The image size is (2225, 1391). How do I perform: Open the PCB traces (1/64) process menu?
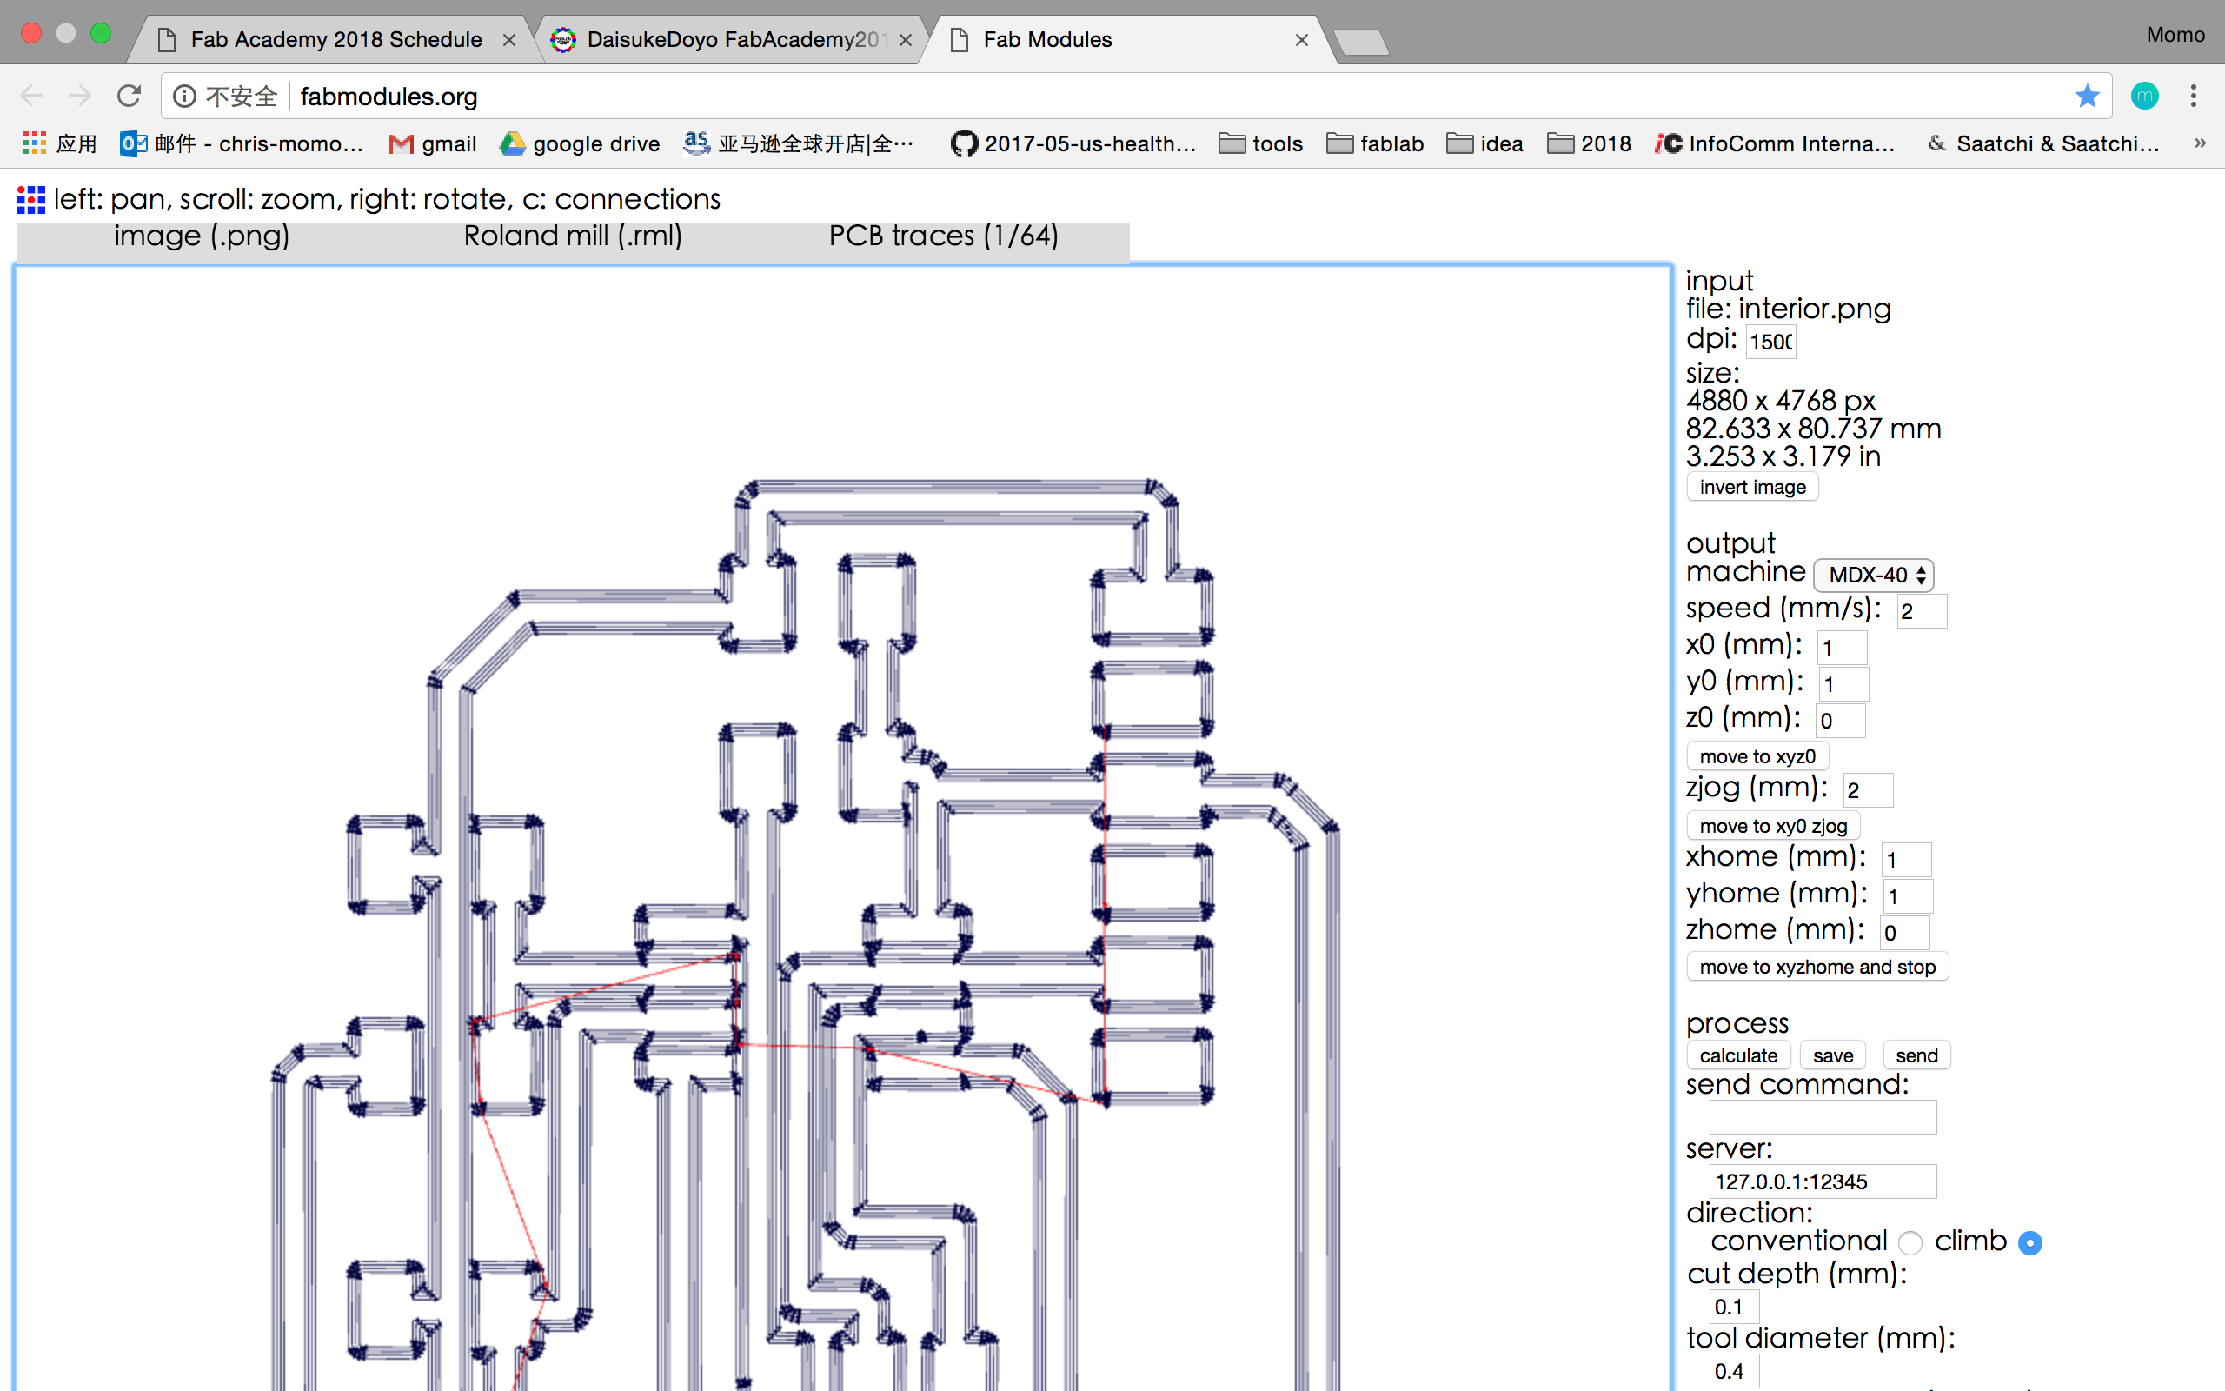pyautogui.click(x=943, y=236)
